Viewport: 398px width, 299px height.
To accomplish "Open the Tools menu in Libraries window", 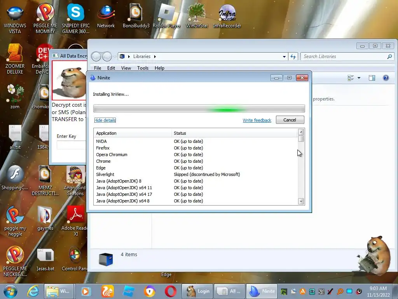I will [x=143, y=68].
